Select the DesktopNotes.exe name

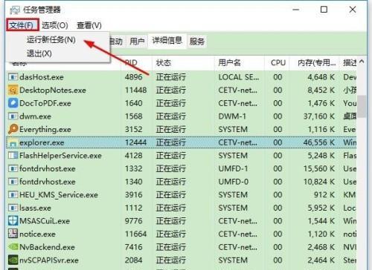pyautogui.click(x=53, y=90)
